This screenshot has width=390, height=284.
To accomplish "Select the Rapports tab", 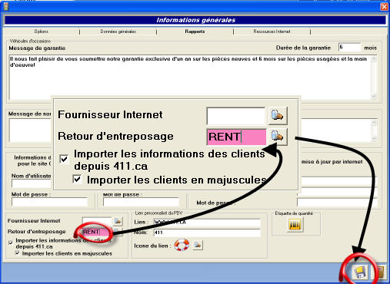I will (195, 31).
